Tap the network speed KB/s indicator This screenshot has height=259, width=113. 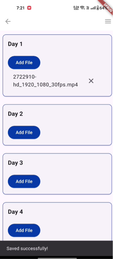point(76,8)
